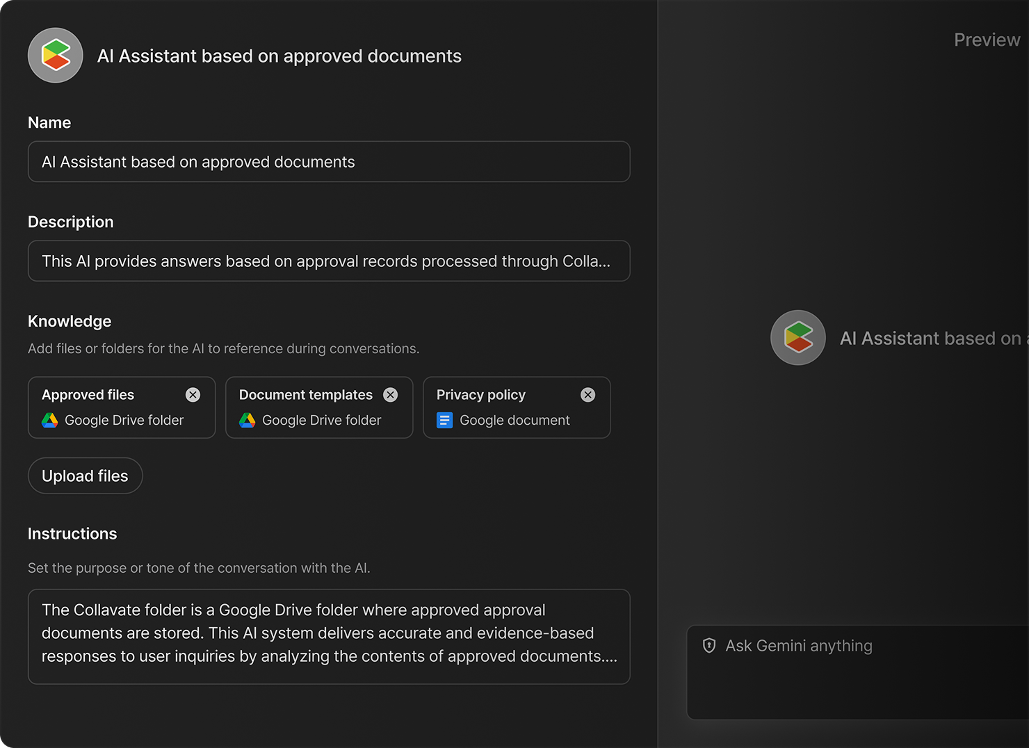Screen dimensions: 1029x748
Task: Click the Google Drive icon under Document templates
Action: (x=248, y=421)
